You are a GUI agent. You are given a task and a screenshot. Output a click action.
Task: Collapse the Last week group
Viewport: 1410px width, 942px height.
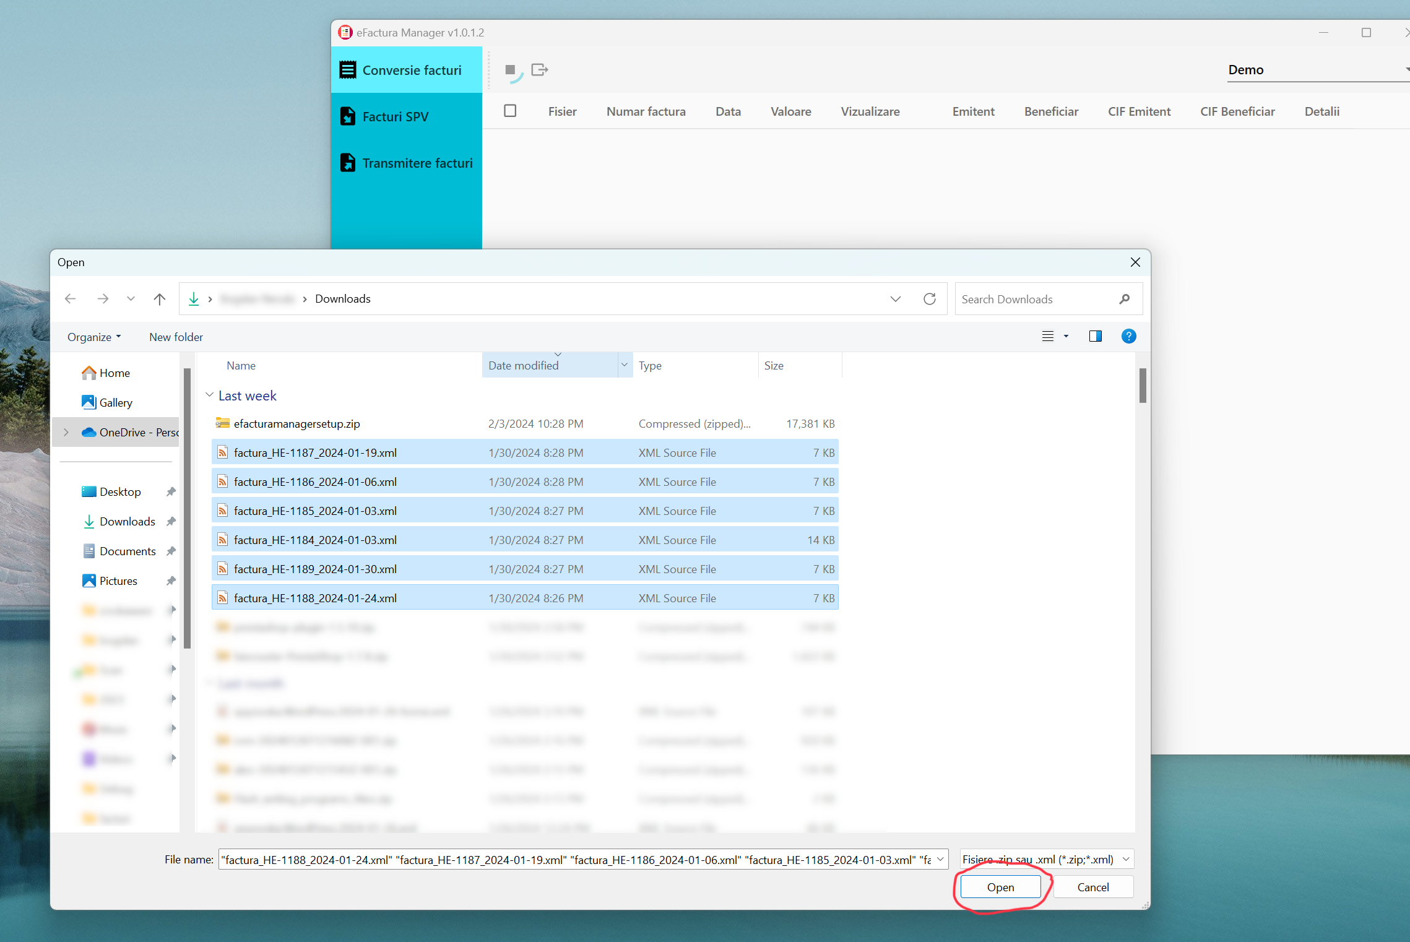pyautogui.click(x=209, y=395)
